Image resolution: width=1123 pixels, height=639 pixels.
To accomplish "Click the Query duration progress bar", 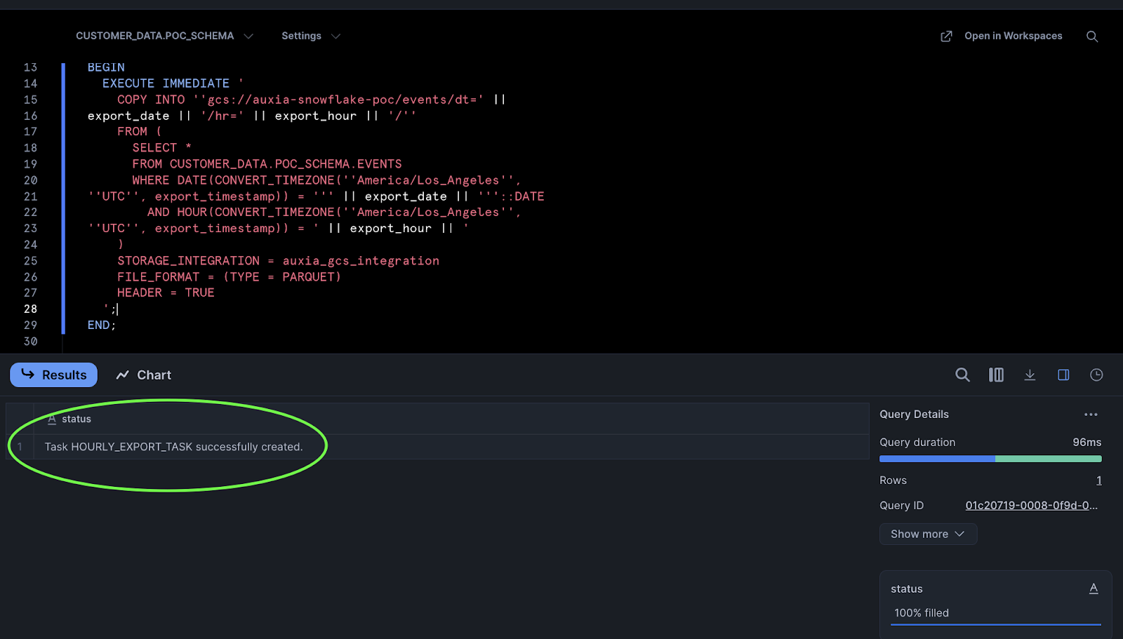I will (x=990, y=459).
